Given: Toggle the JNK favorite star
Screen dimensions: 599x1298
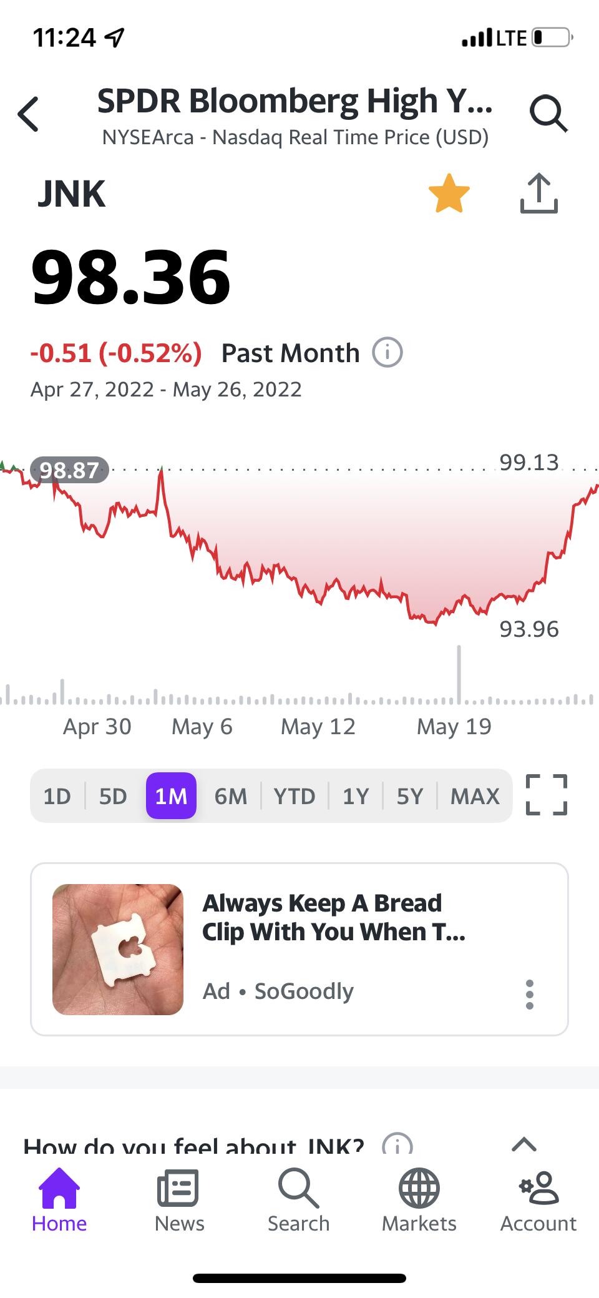Looking at the screenshot, I should [x=449, y=194].
